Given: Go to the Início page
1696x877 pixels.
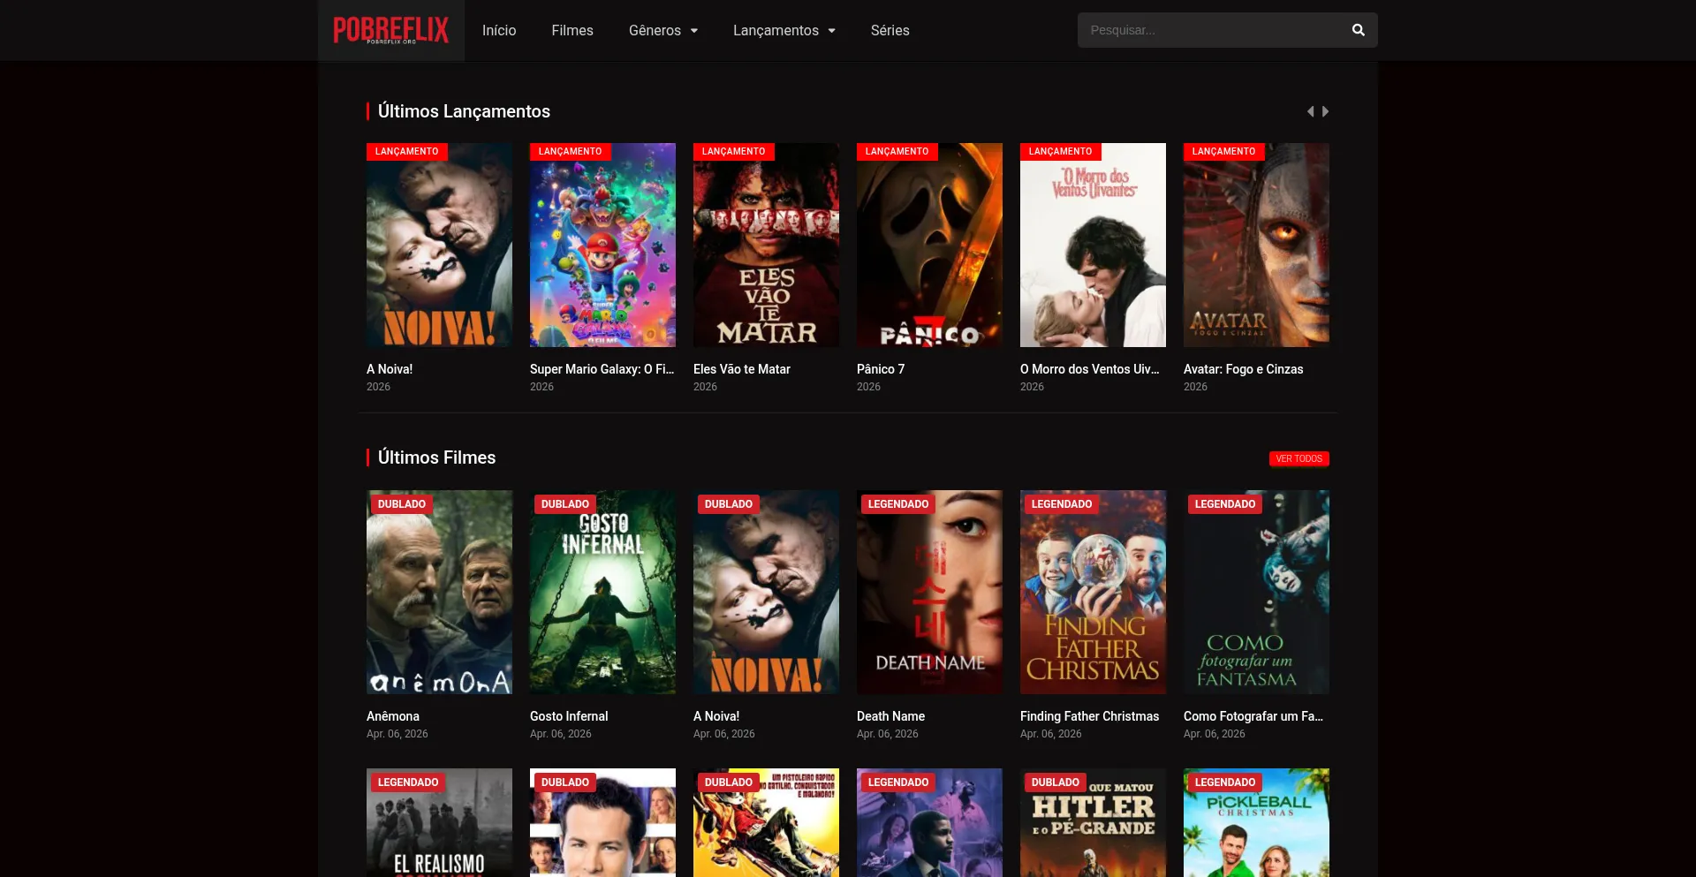Looking at the screenshot, I should point(499,30).
